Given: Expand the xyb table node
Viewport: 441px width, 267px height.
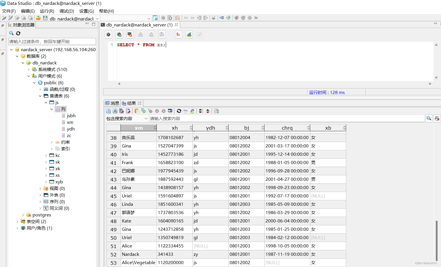Looking at the screenshot, I should (46, 182).
